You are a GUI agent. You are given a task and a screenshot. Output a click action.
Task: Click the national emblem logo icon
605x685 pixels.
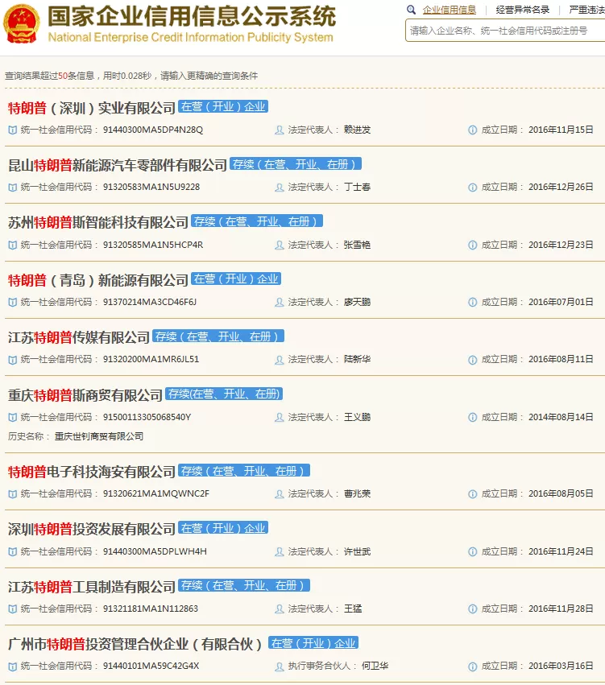tap(22, 23)
